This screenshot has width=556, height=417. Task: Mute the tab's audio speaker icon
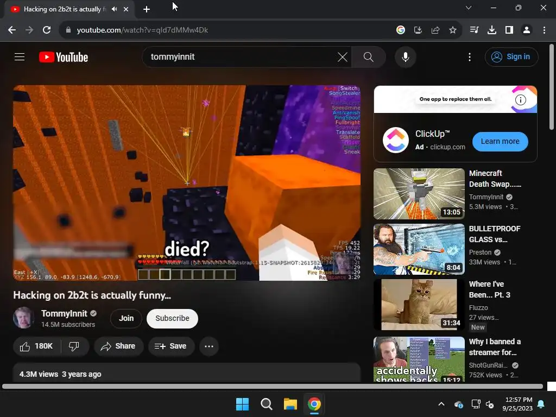[x=114, y=9]
